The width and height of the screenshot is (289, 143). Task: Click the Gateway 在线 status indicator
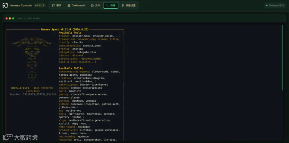point(275,5)
